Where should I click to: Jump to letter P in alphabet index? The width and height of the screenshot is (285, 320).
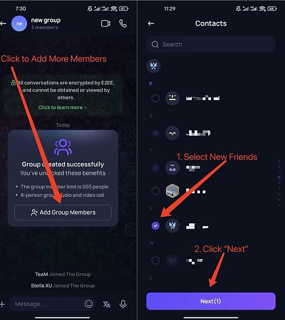pos(279,178)
